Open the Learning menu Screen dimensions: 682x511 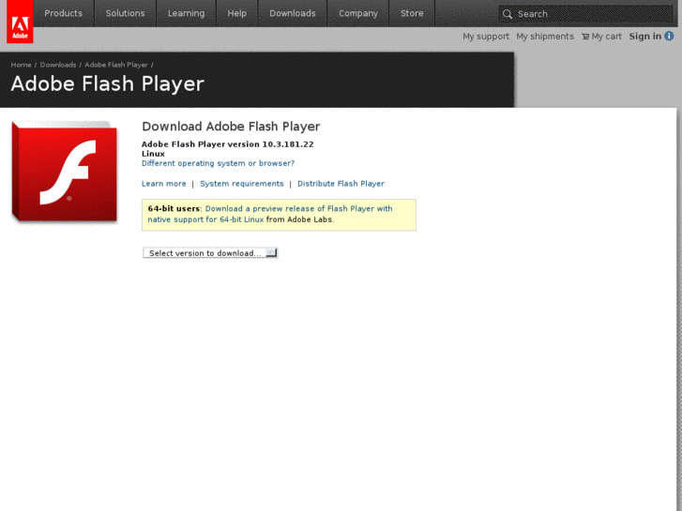(186, 13)
